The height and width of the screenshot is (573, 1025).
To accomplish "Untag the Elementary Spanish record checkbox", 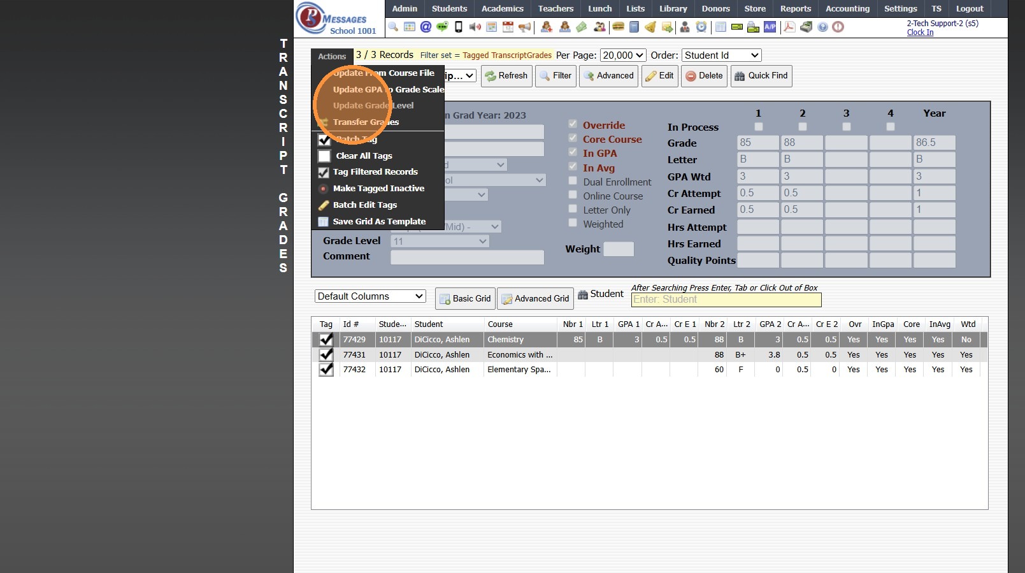I will [x=326, y=370].
